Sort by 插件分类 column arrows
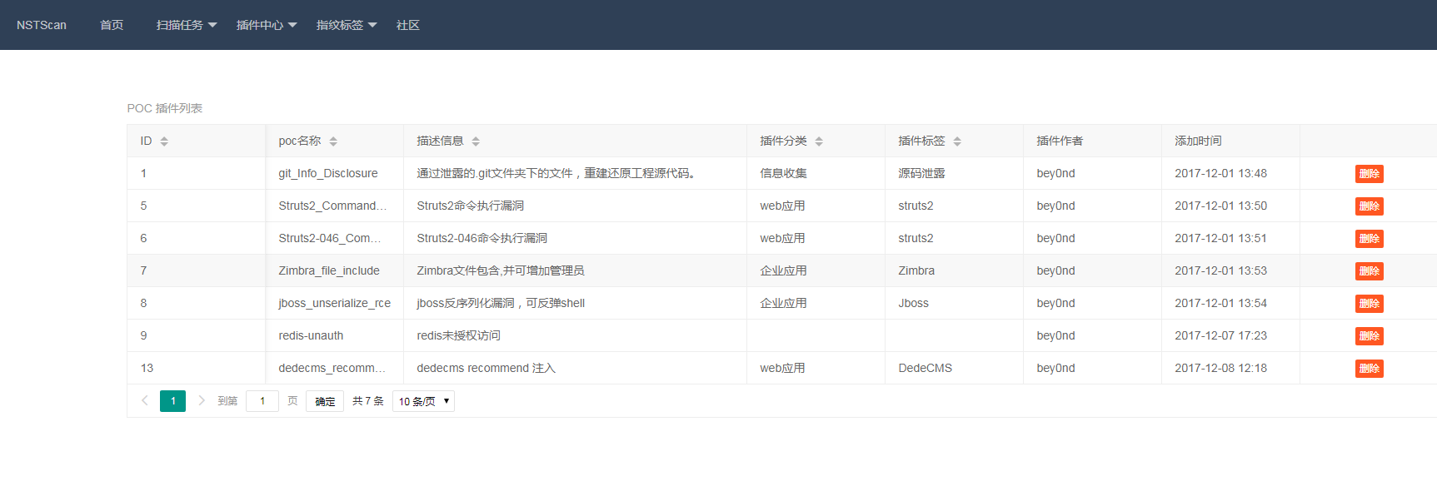 pos(819,141)
